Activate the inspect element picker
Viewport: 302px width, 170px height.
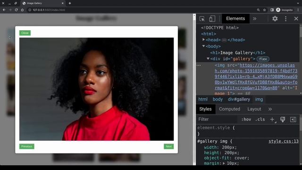(202, 19)
